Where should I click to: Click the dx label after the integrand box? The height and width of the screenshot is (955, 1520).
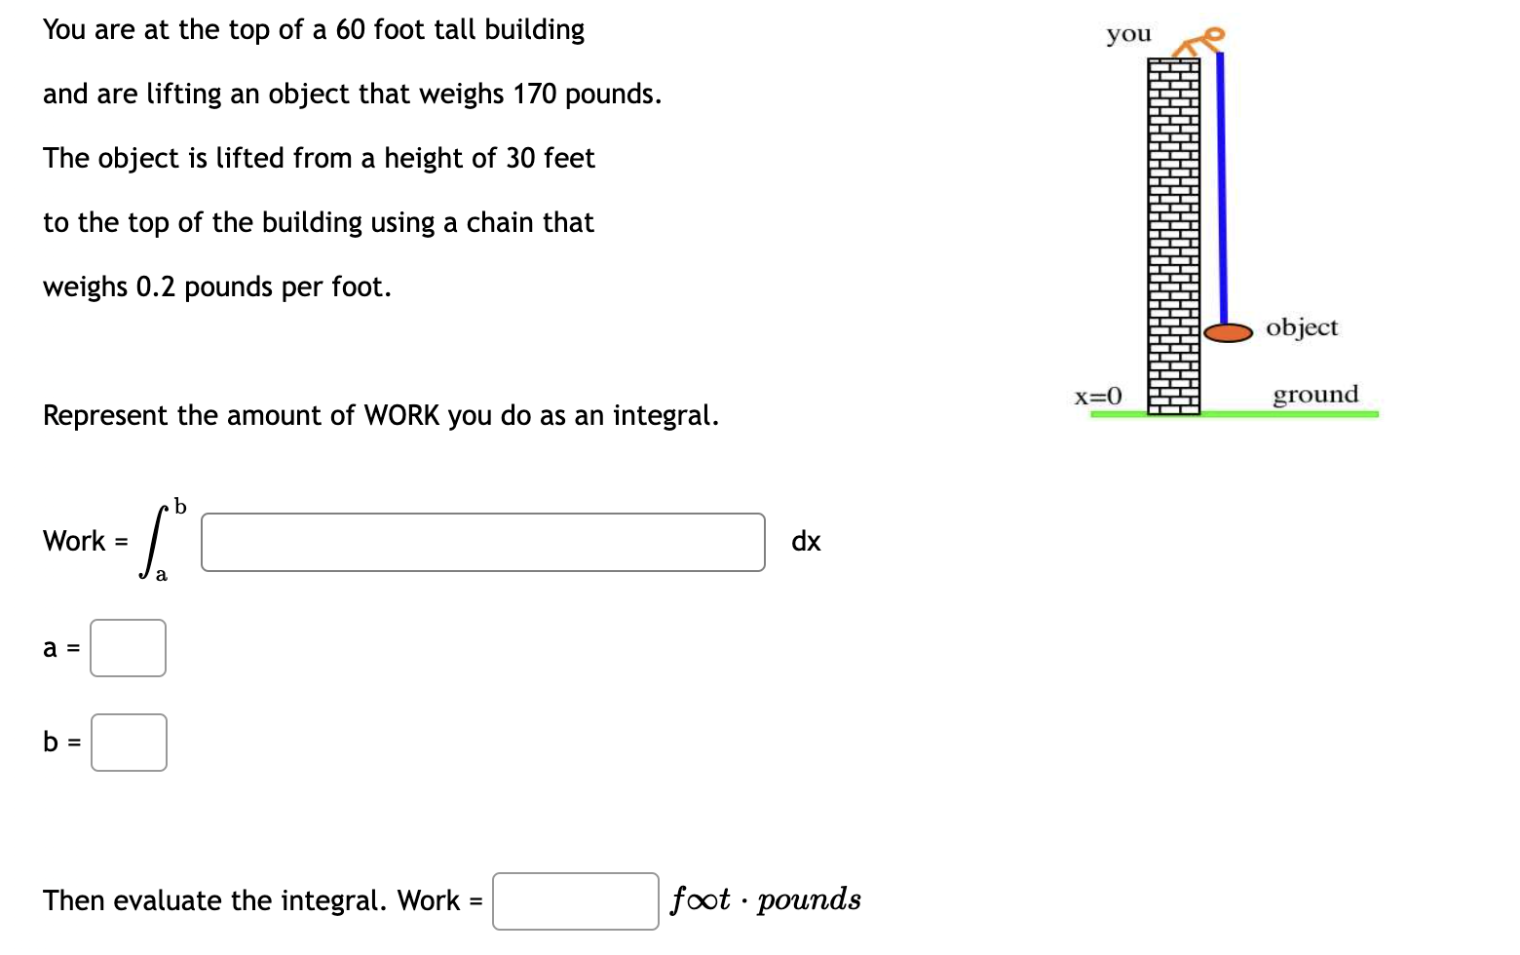[x=805, y=542]
